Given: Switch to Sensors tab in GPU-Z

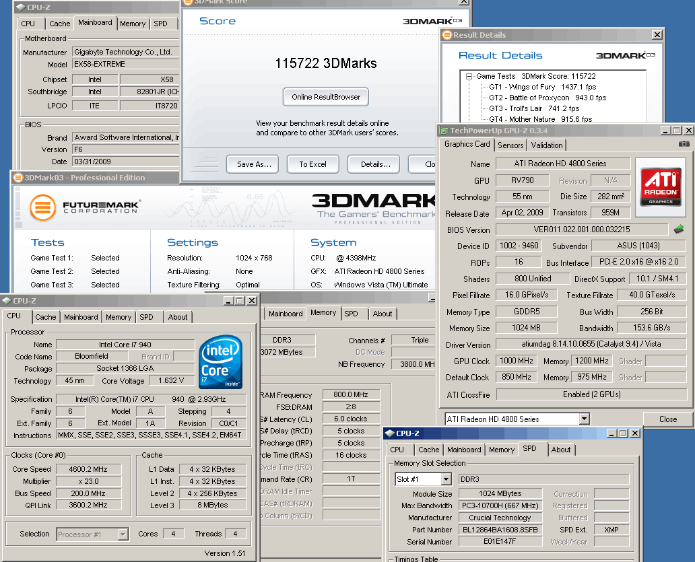Looking at the screenshot, I should click(510, 145).
